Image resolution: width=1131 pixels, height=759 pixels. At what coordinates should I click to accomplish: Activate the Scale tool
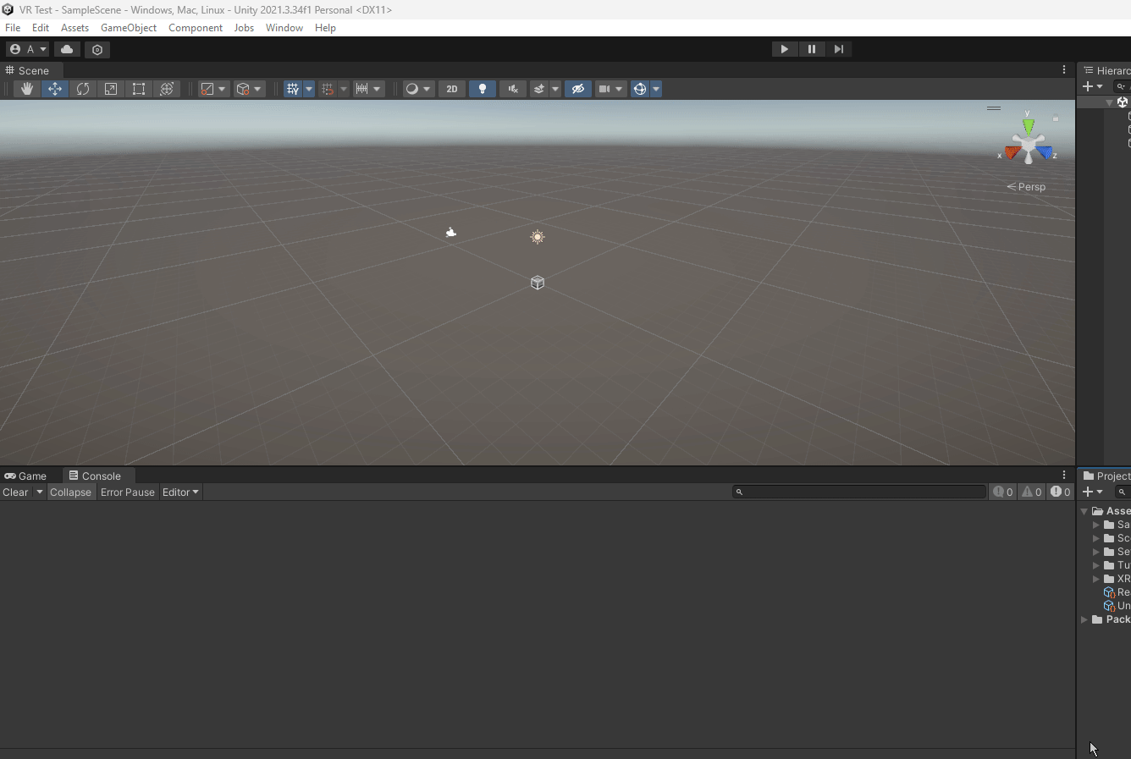click(110, 88)
